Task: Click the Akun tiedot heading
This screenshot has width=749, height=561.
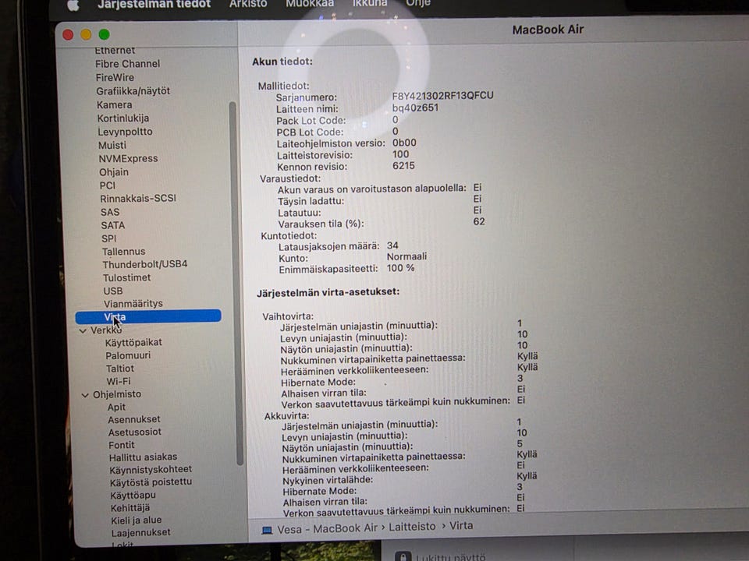Action: point(282,62)
